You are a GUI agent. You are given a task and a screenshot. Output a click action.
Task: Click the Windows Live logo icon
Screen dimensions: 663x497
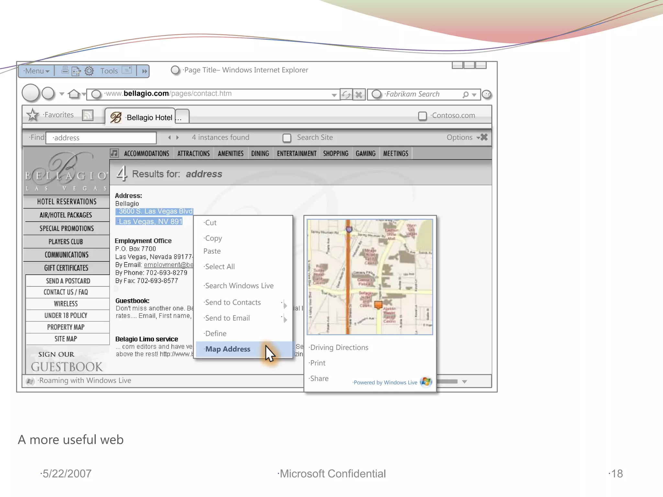(x=426, y=382)
